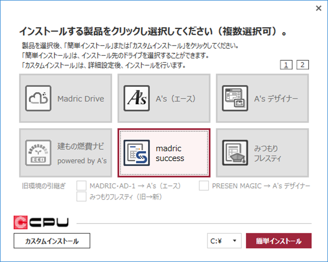This screenshot has height=262, width=328.
Task: Click the red CPU company logo
Action: click(x=41, y=222)
